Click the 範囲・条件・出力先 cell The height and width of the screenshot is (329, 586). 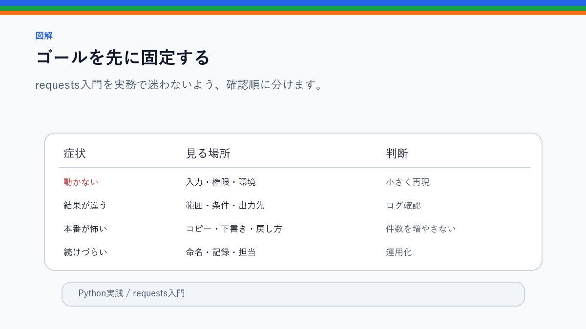tap(225, 205)
